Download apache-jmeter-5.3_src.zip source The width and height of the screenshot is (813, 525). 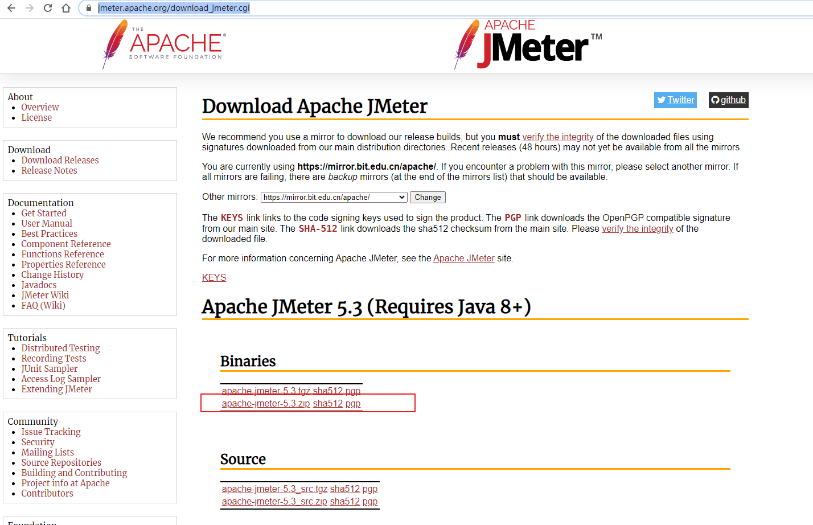pos(274,501)
